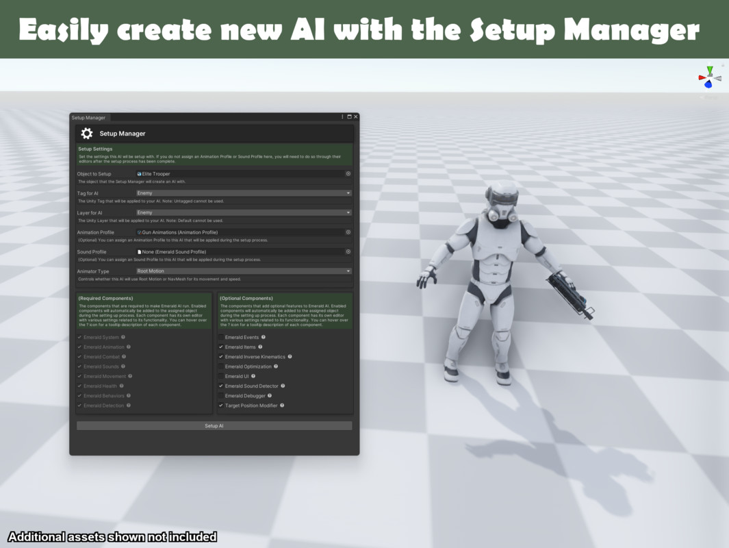Click the Setup Manager gear icon
The image size is (729, 548).
tap(86, 134)
